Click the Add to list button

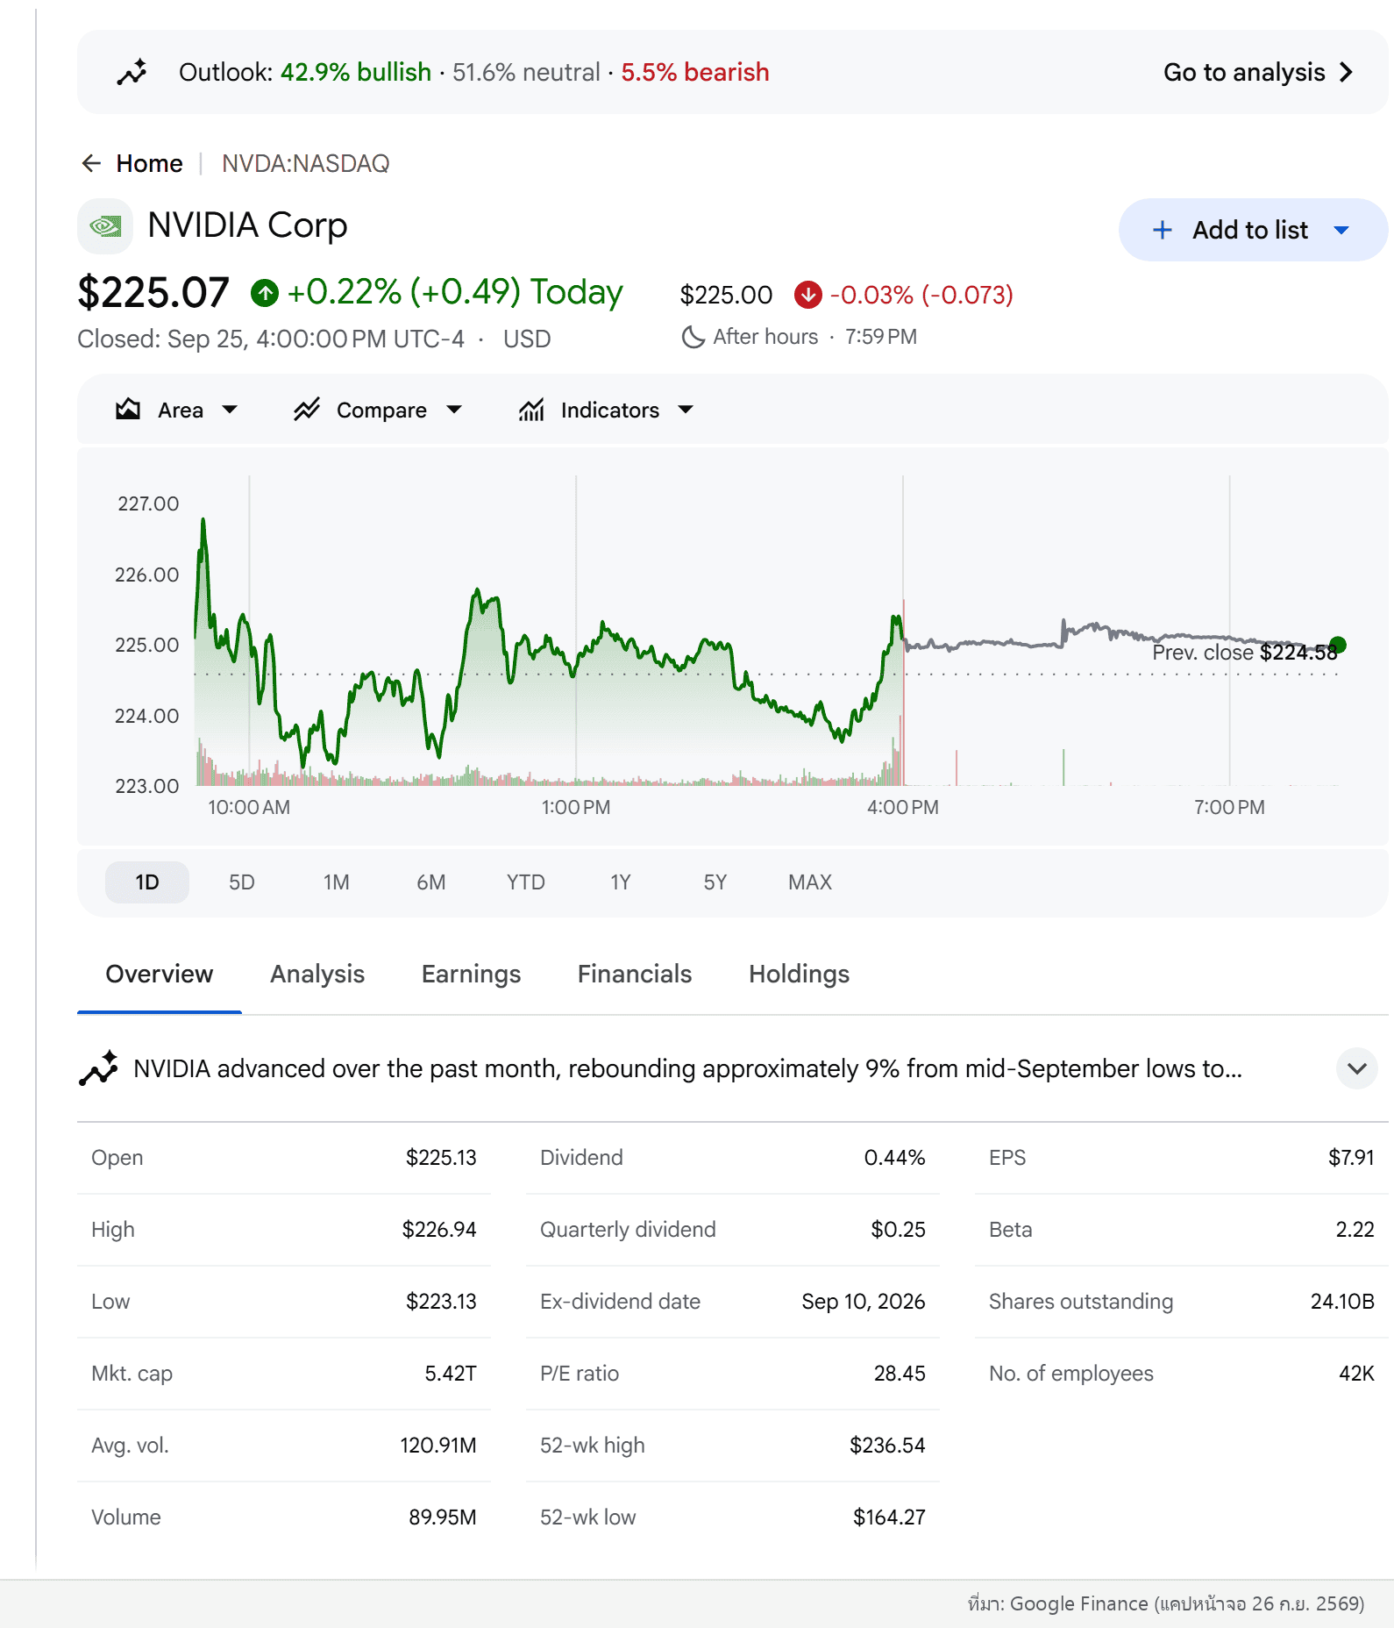click(1254, 230)
